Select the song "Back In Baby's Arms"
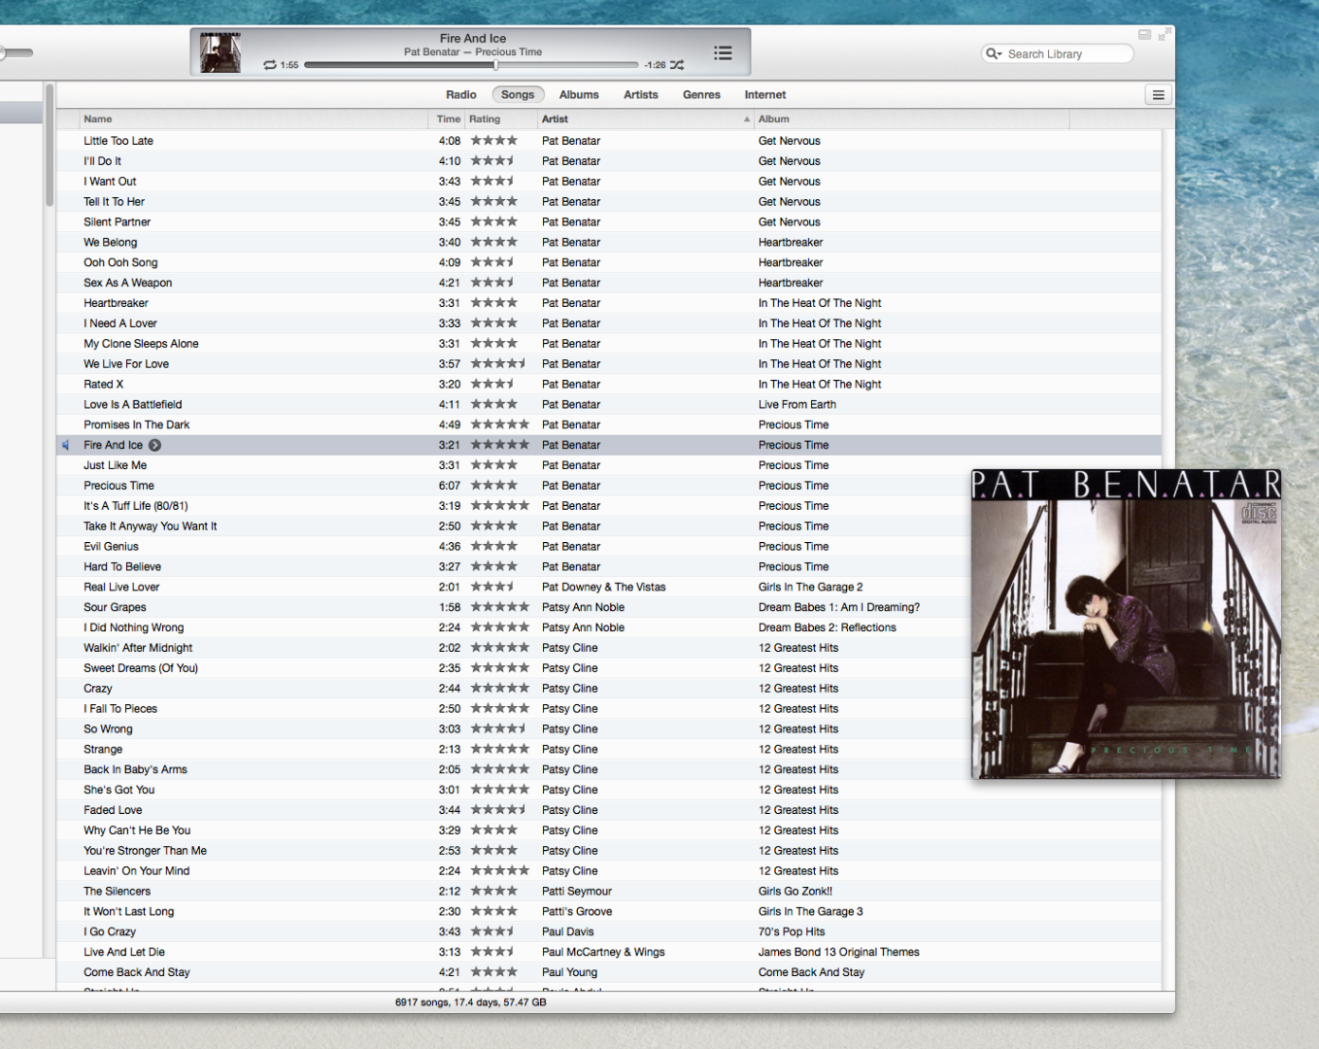The height and width of the screenshot is (1049, 1319). click(x=135, y=769)
